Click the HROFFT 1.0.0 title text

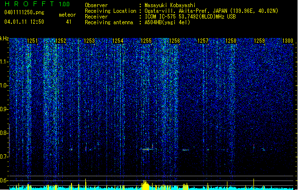click(x=37, y=4)
